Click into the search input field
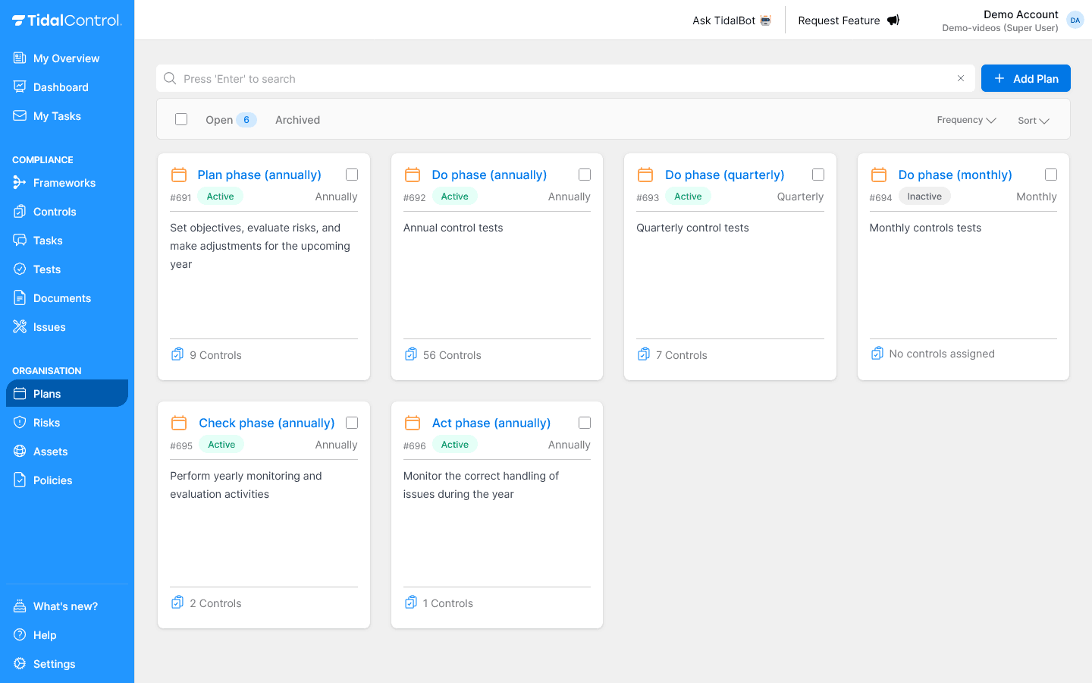Image resolution: width=1092 pixels, height=683 pixels. 531,78
